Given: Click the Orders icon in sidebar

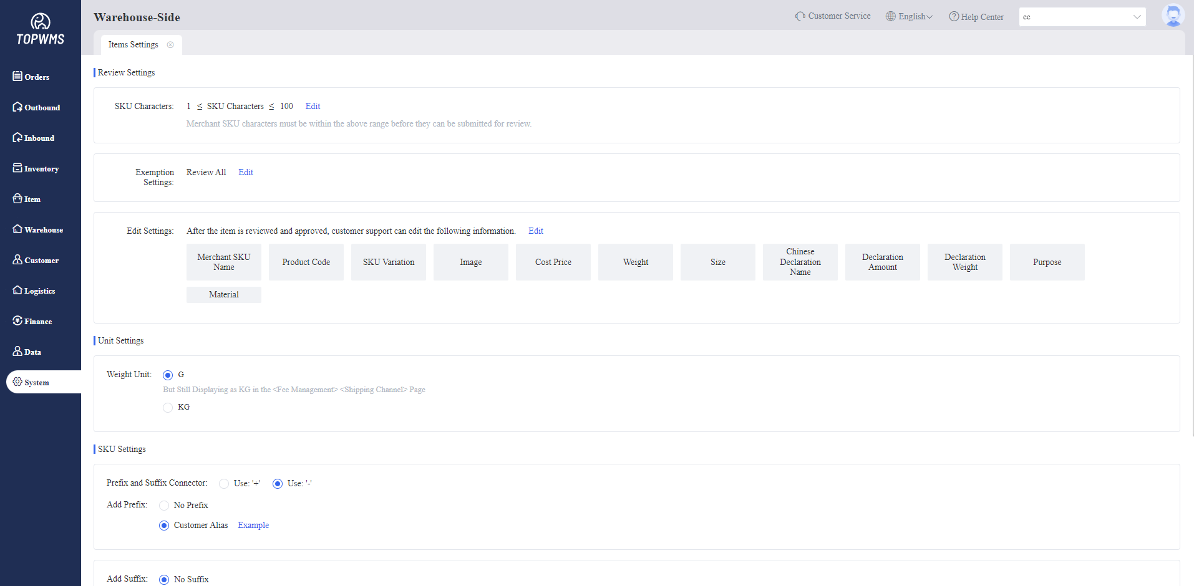Looking at the screenshot, I should click(x=17, y=76).
